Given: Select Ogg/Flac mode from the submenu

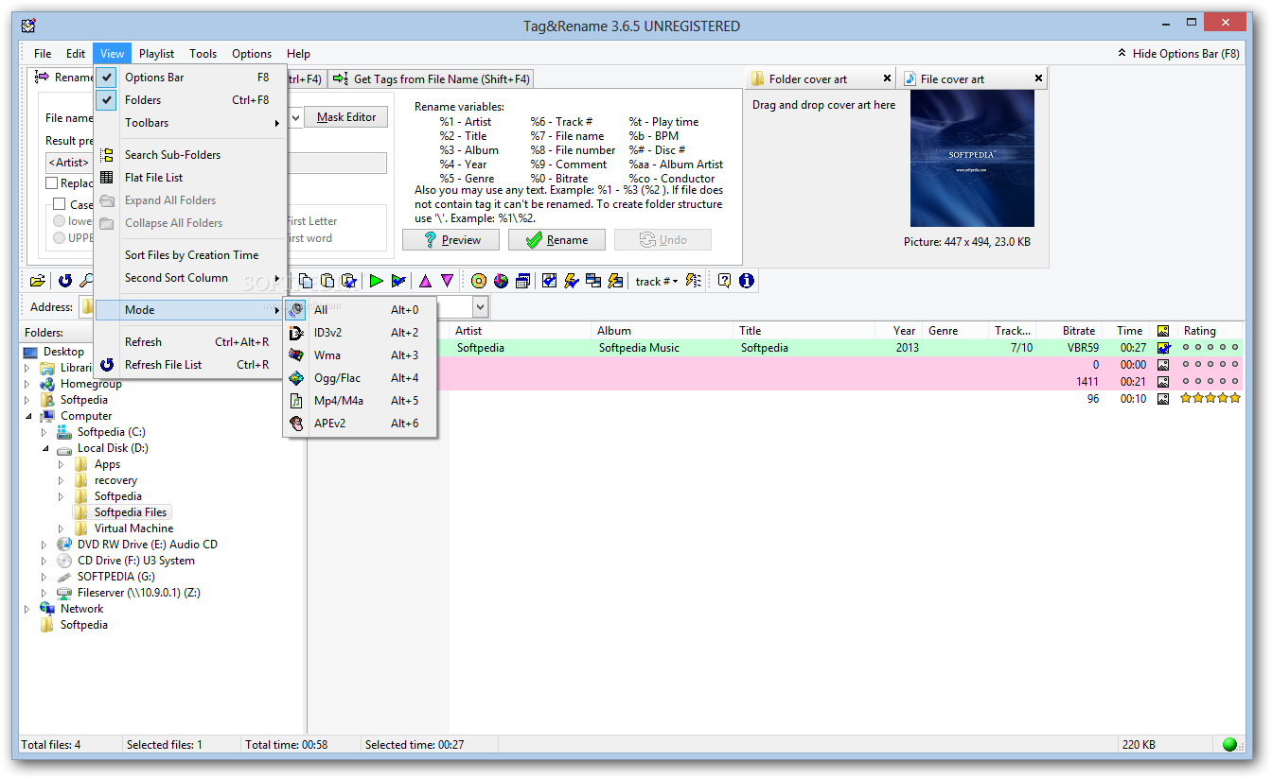Looking at the screenshot, I should coord(360,378).
